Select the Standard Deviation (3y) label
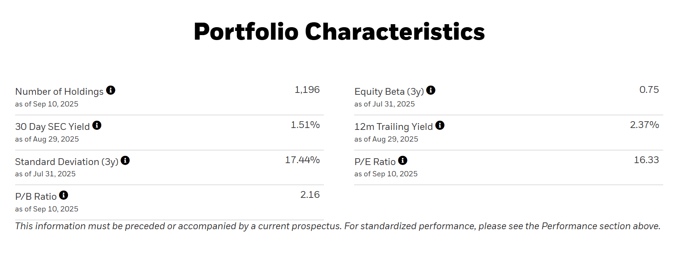 tap(67, 162)
